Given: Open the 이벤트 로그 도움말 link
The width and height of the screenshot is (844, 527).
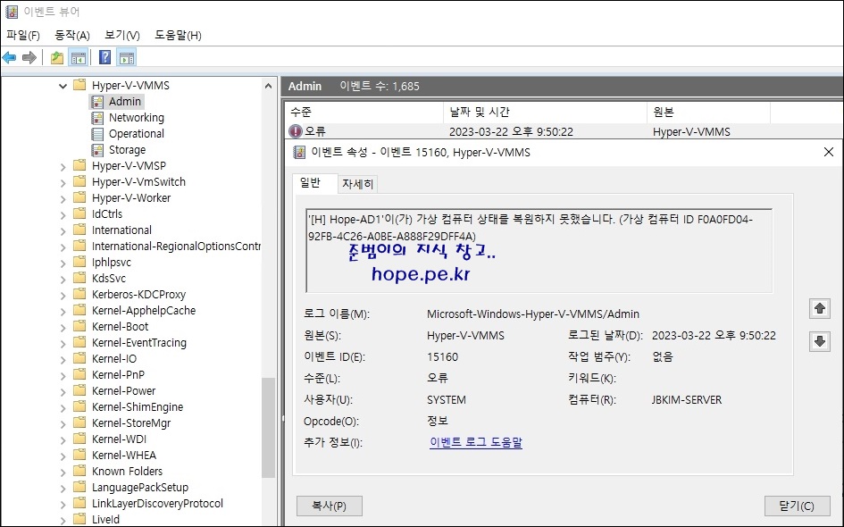Looking at the screenshot, I should (476, 442).
